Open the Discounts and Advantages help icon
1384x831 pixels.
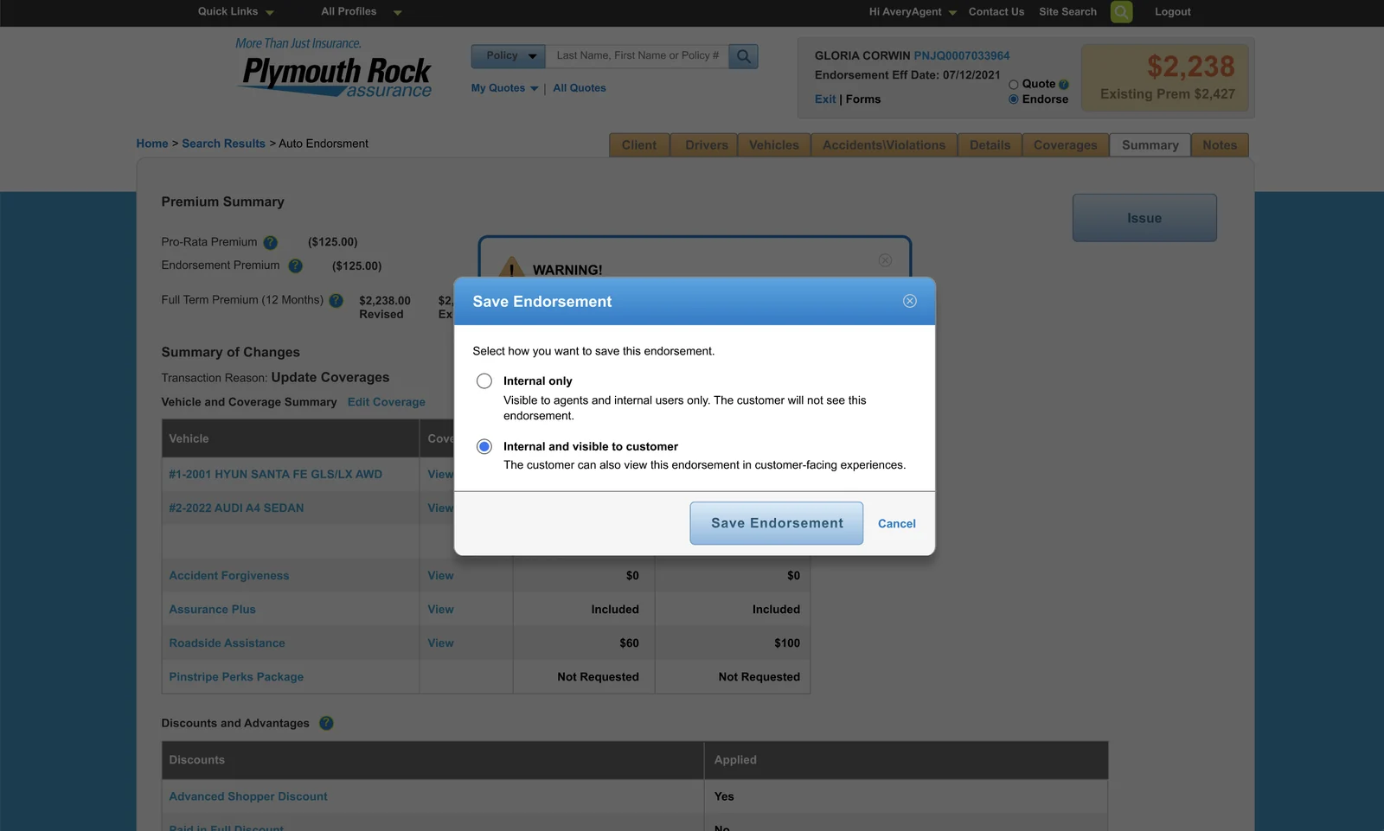(326, 724)
